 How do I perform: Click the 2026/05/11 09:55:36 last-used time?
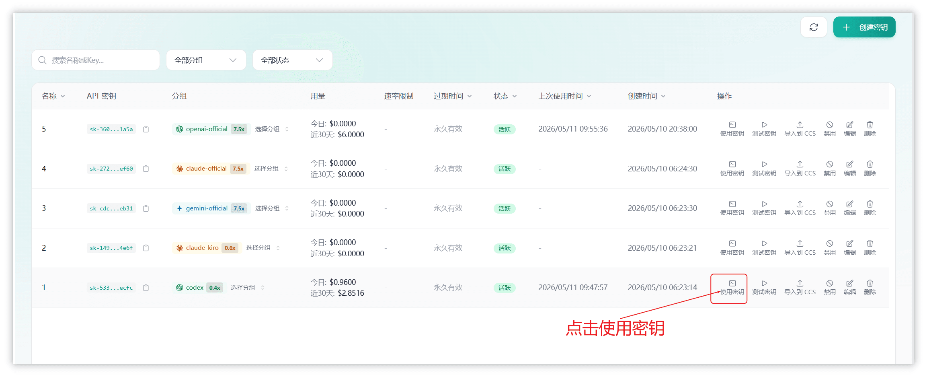click(x=573, y=129)
